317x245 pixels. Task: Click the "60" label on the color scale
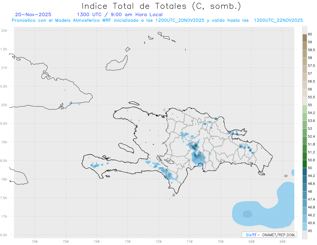[310, 34]
